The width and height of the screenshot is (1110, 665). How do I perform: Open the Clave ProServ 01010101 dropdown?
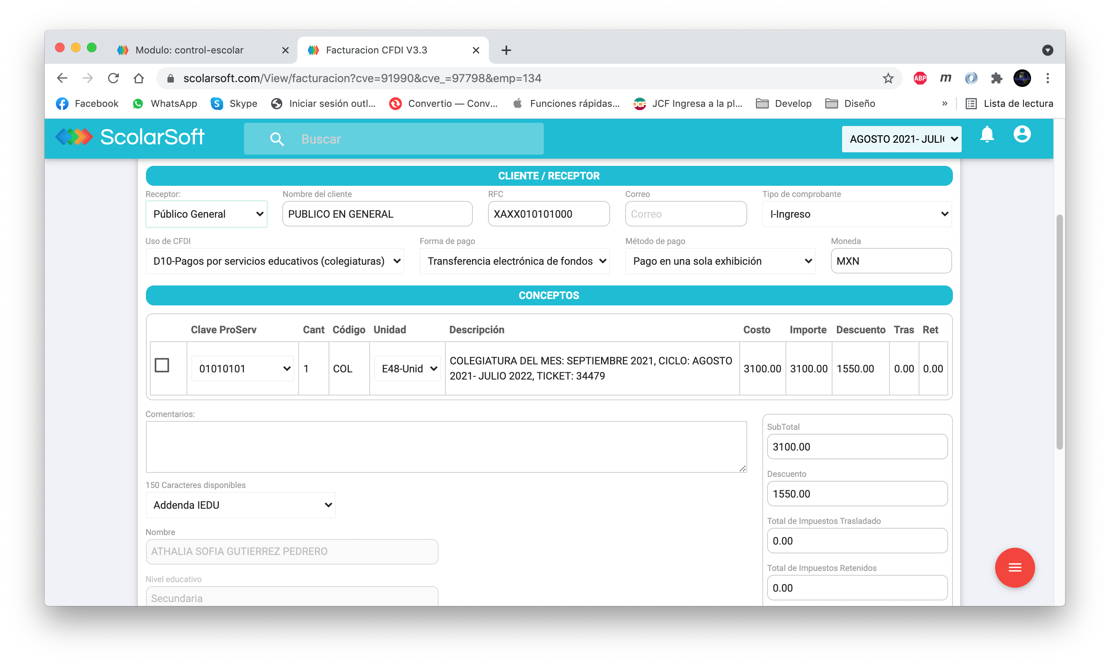coord(242,368)
